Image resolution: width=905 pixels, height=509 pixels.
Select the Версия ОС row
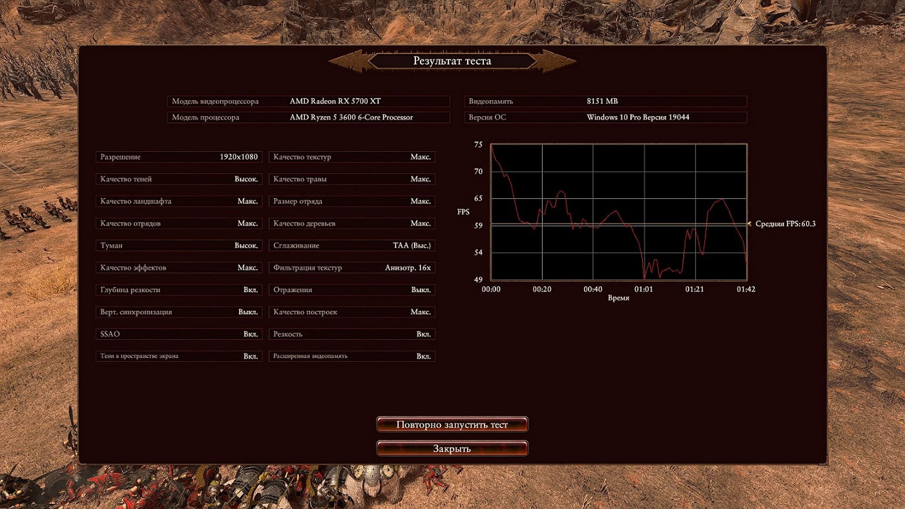pyautogui.click(x=605, y=118)
